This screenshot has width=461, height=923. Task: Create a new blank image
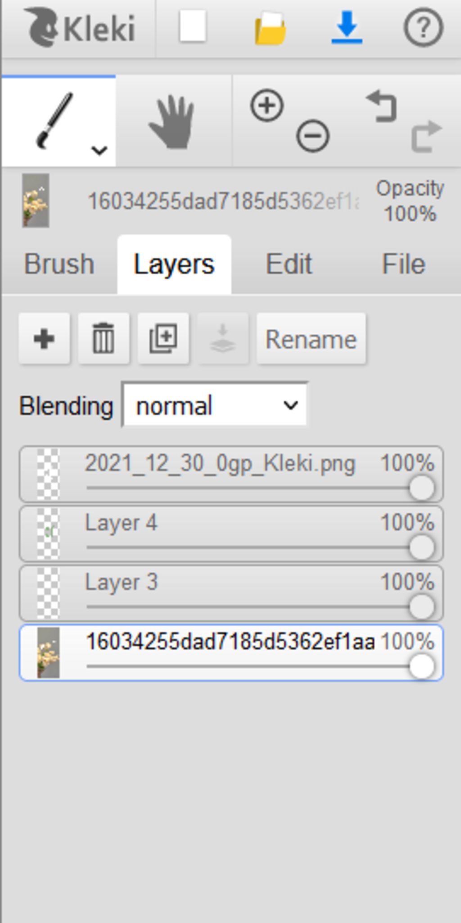pyautogui.click(x=193, y=27)
